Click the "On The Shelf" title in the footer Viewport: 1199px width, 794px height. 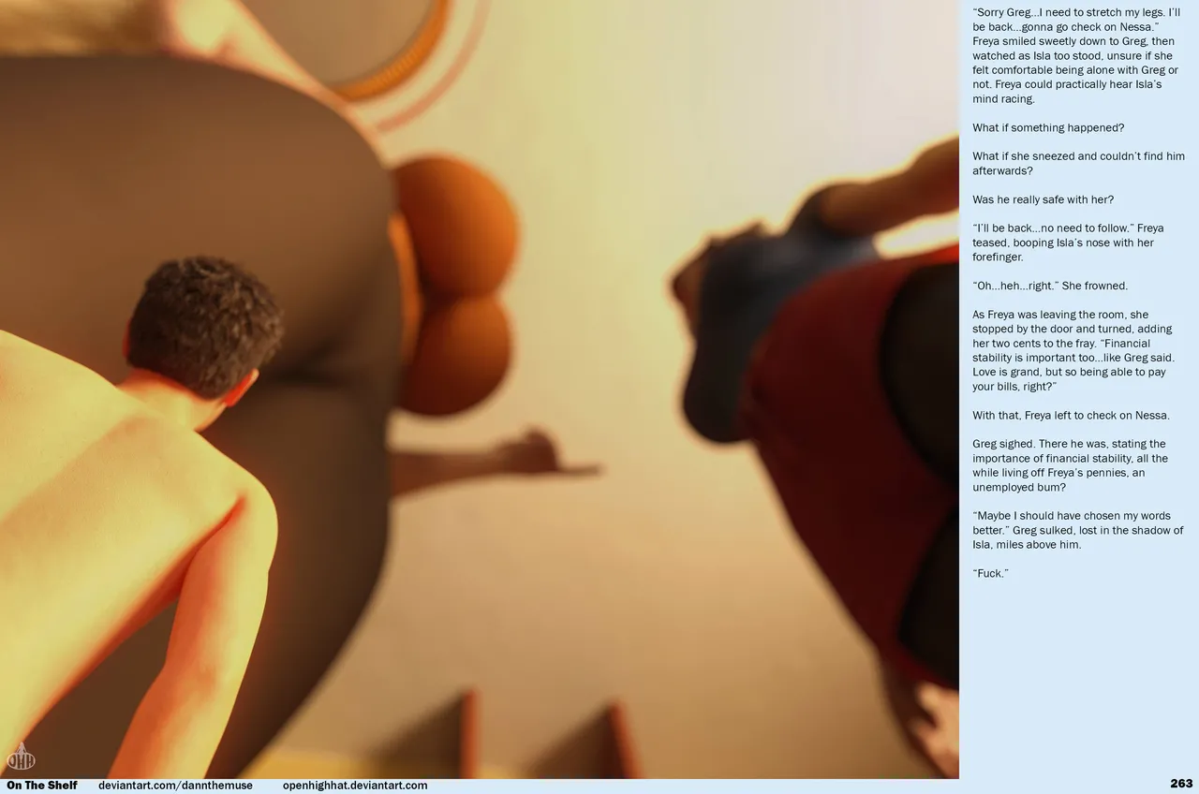coord(42,786)
